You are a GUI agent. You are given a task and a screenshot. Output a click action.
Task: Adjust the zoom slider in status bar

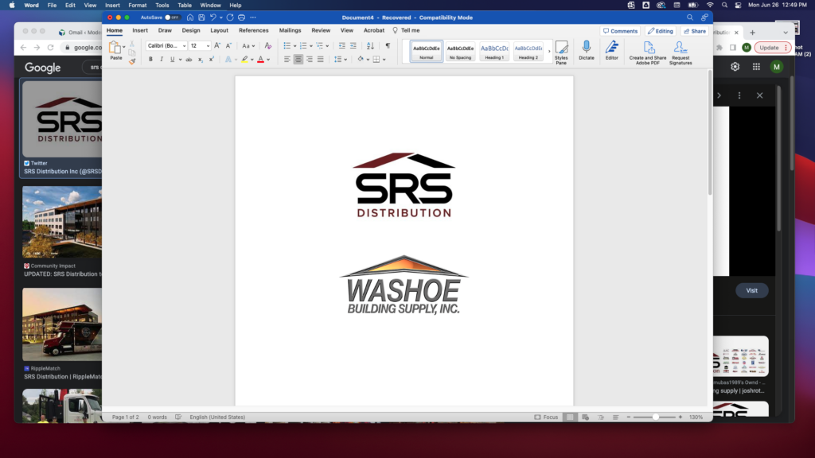pos(656,417)
